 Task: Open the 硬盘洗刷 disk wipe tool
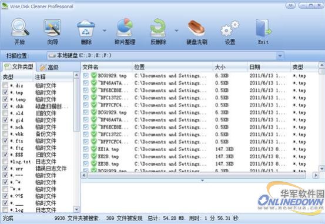tap(196, 28)
